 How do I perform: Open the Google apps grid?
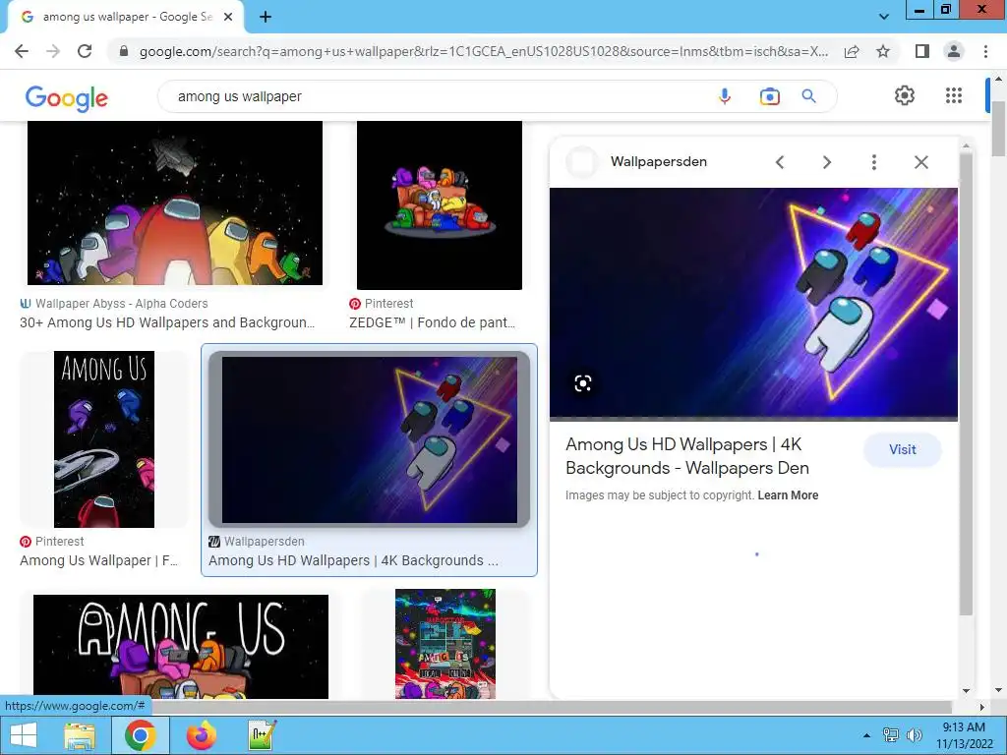pos(954,95)
